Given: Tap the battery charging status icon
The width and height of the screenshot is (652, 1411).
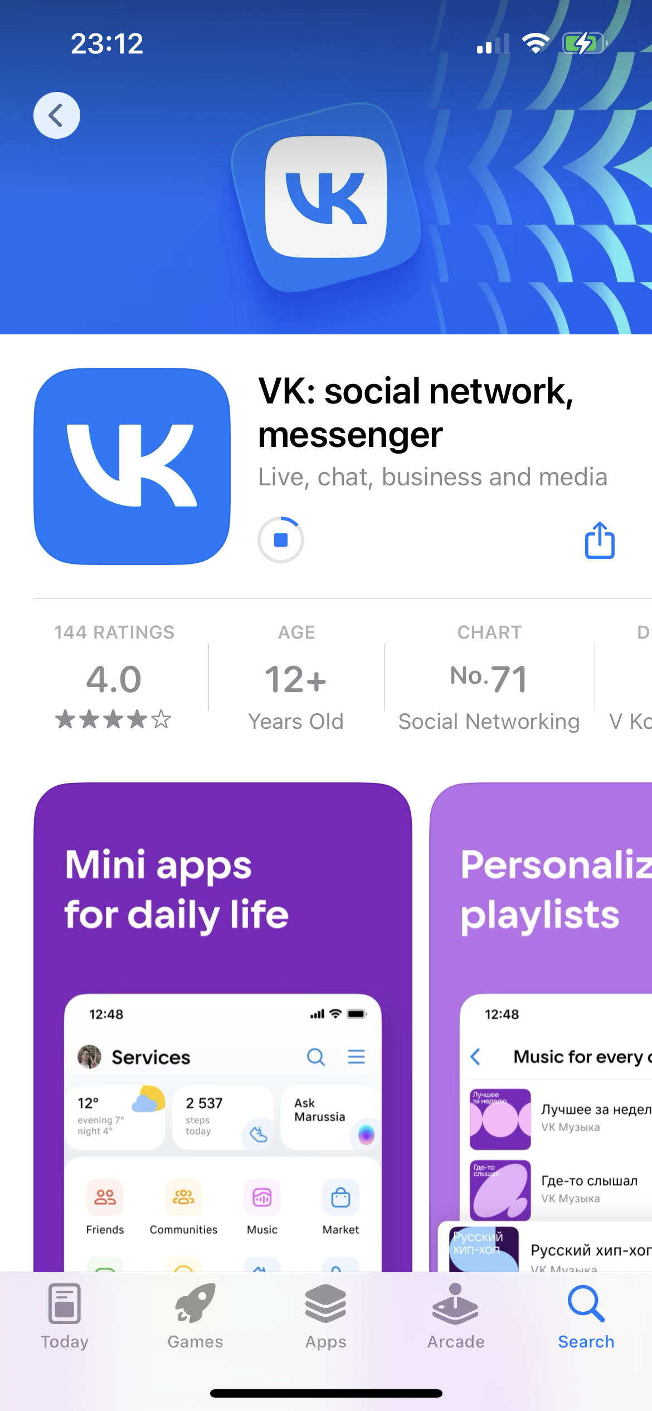Looking at the screenshot, I should pos(584,43).
